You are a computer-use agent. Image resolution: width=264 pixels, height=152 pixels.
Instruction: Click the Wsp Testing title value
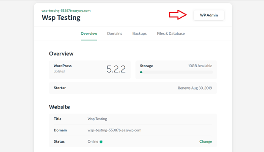click(97, 119)
